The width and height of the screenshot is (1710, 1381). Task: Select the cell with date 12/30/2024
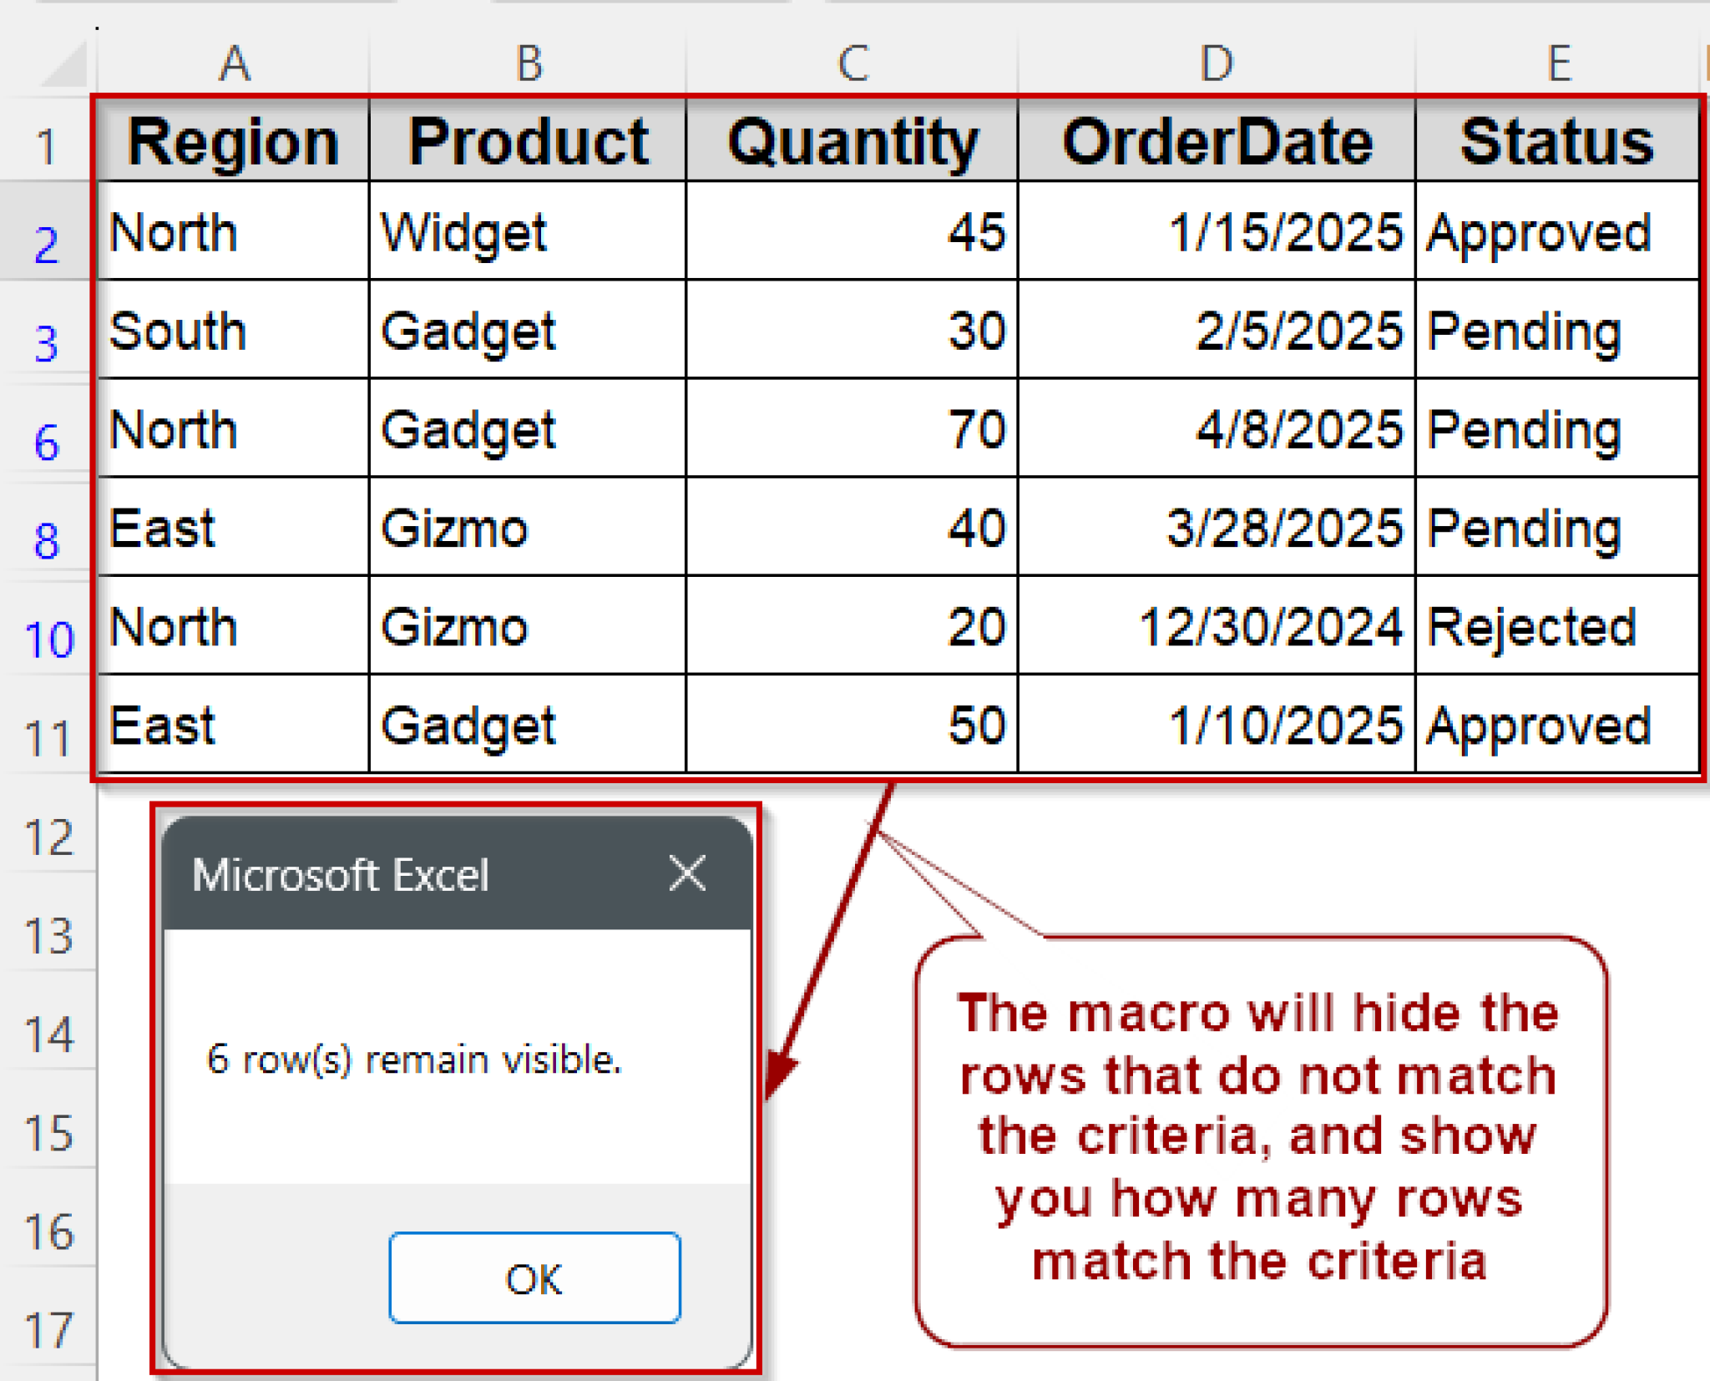pos(1217,626)
